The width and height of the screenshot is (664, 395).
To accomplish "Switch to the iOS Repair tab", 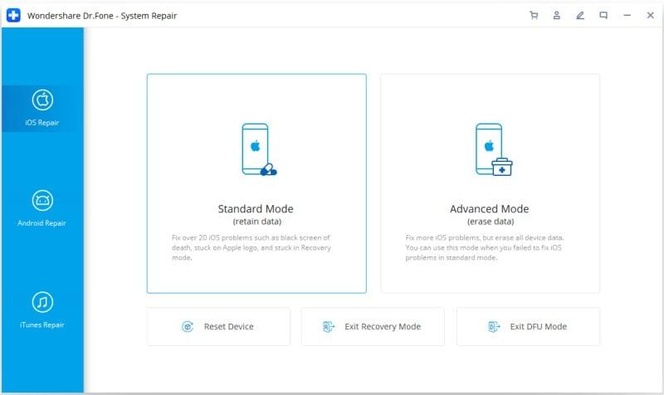I will pos(42,109).
